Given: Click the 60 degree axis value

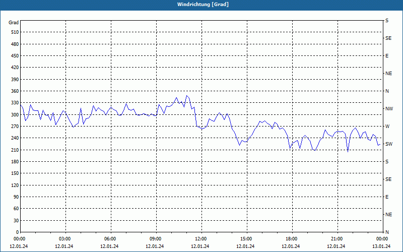Looking at the screenshot, I should pyautogui.click(x=16, y=208).
